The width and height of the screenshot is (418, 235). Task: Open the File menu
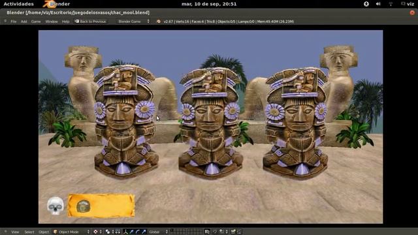coord(14,22)
